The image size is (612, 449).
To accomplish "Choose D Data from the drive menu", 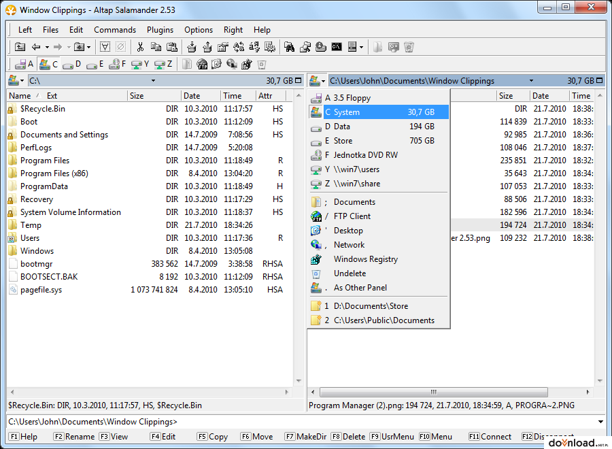I will pyautogui.click(x=379, y=127).
